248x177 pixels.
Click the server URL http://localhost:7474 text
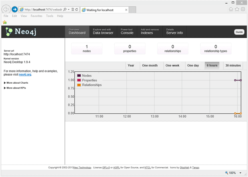(x=17, y=54)
